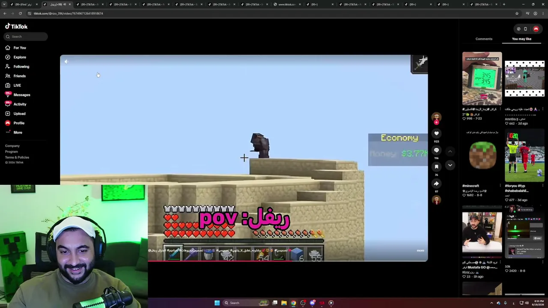The image size is (548, 308).
Task: Open the TikTok logo home link
Action: [16, 27]
